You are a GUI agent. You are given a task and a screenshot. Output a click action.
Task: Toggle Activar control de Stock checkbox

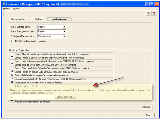(x=12, y=86)
